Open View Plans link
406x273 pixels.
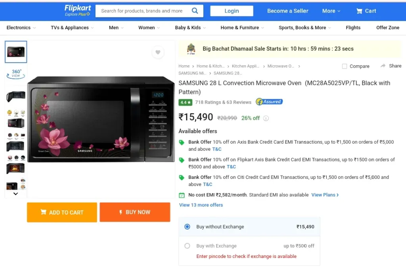pyautogui.click(x=325, y=195)
